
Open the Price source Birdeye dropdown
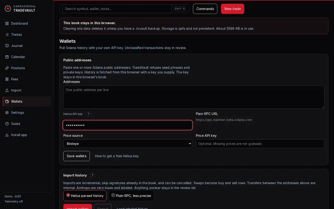127,144
